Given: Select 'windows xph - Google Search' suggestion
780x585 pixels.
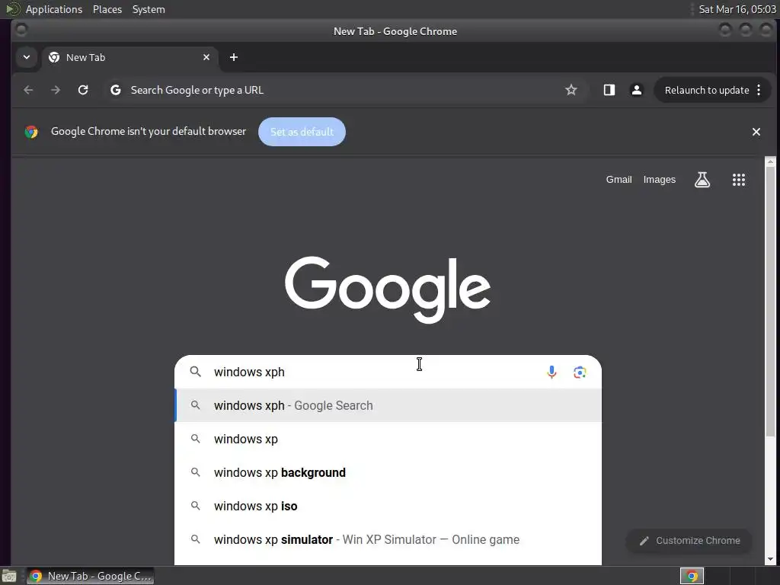Looking at the screenshot, I should pos(388,405).
